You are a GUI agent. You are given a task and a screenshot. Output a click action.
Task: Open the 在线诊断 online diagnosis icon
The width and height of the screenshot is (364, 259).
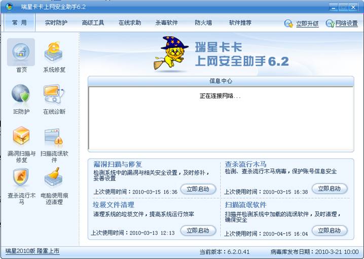click(x=54, y=94)
